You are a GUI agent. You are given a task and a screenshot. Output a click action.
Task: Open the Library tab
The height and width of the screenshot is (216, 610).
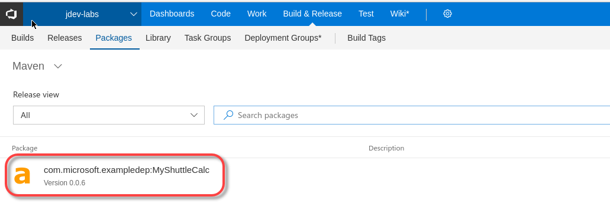tap(158, 38)
